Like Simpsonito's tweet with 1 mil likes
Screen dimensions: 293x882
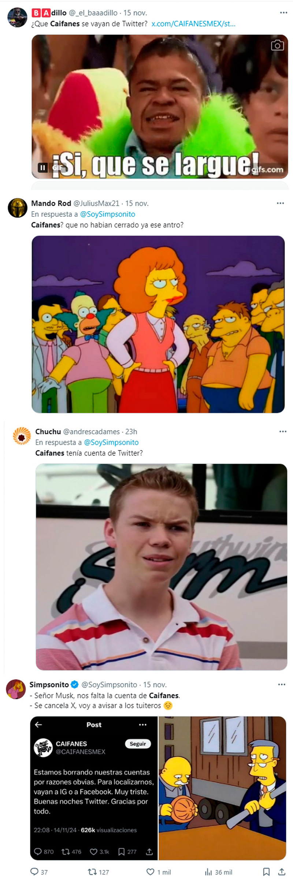click(159, 872)
